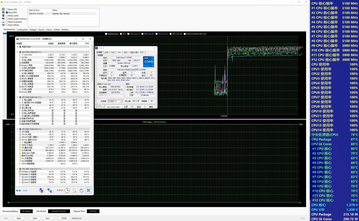Open HWiNFO settings gear icon
The image size is (359, 221).
point(81,190)
